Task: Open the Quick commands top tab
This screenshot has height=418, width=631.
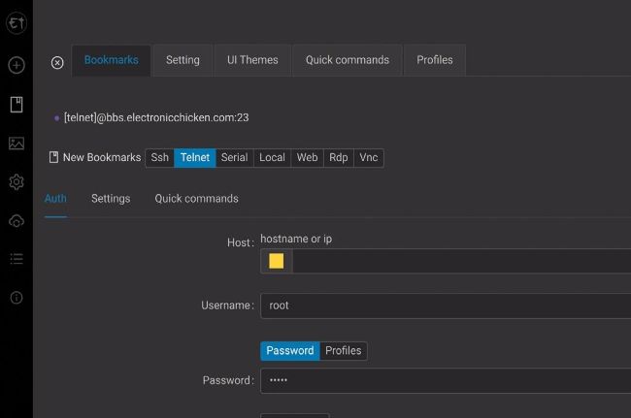Action: coord(347,60)
